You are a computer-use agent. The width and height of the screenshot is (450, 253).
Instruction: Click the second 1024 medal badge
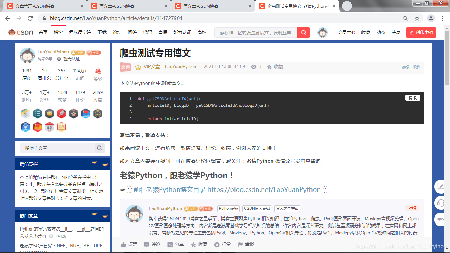[62, 126]
